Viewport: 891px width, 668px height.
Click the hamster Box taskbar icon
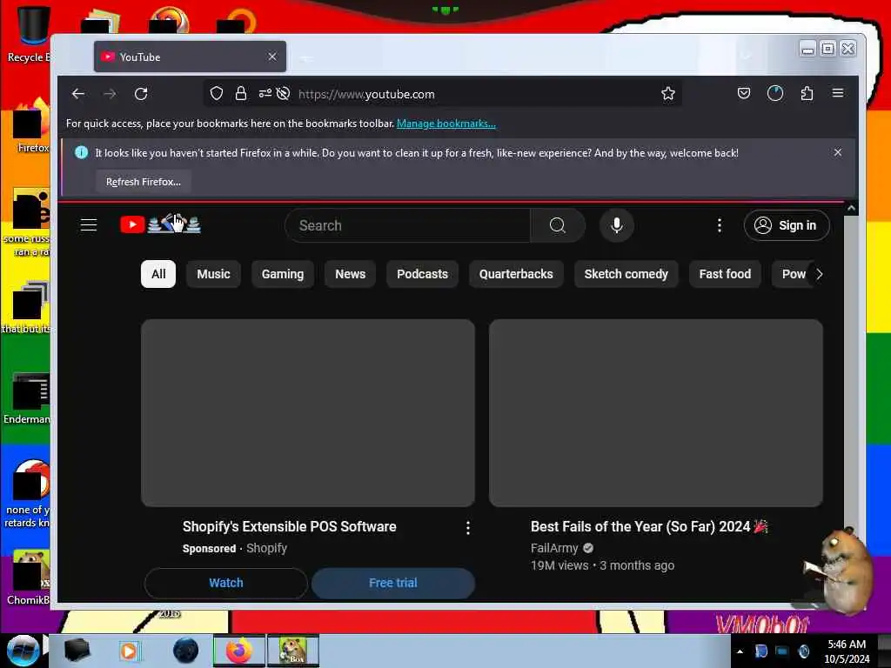pyautogui.click(x=293, y=651)
